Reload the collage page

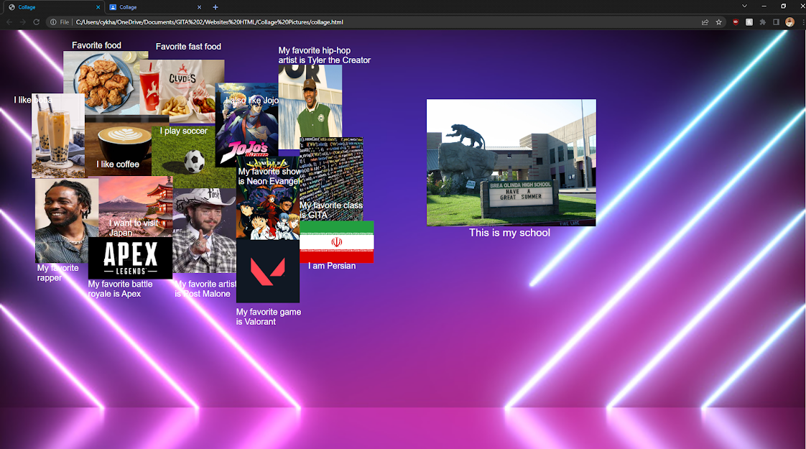click(x=37, y=22)
